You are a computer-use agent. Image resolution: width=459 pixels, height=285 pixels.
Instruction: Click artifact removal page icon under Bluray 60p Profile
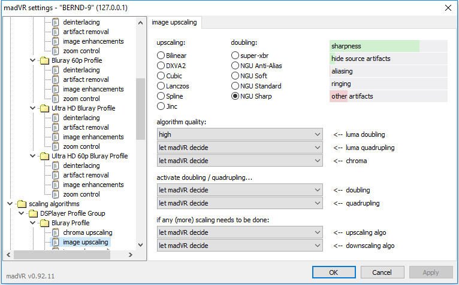(55, 79)
